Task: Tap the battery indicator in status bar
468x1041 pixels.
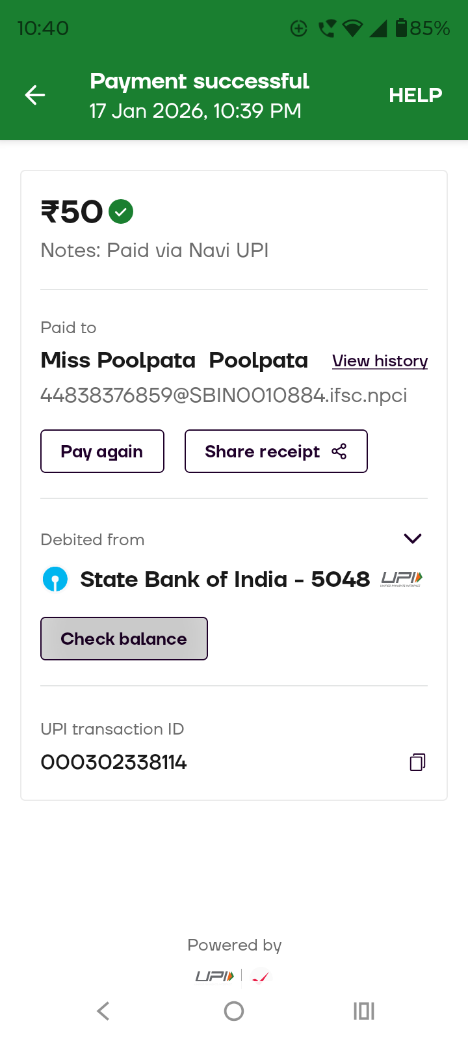Action: (402, 28)
